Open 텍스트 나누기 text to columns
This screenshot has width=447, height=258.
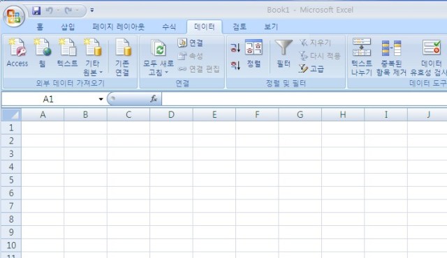362,57
